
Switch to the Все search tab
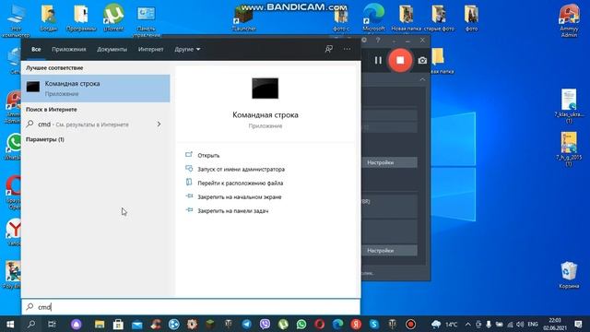point(36,49)
